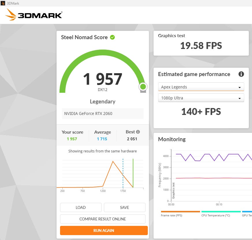This screenshot has height=240, width=252.
Task: Toggle the Frame rate (FPS) legend item
Action: pos(171,216)
